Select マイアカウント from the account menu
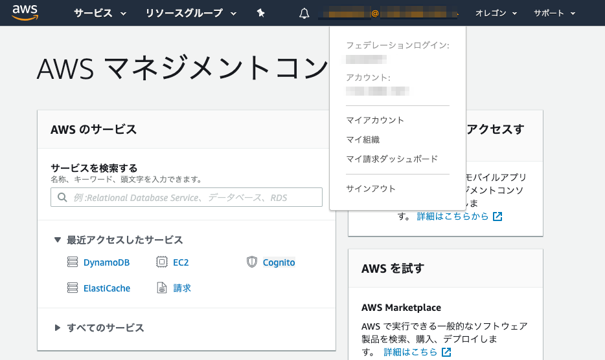 click(374, 120)
